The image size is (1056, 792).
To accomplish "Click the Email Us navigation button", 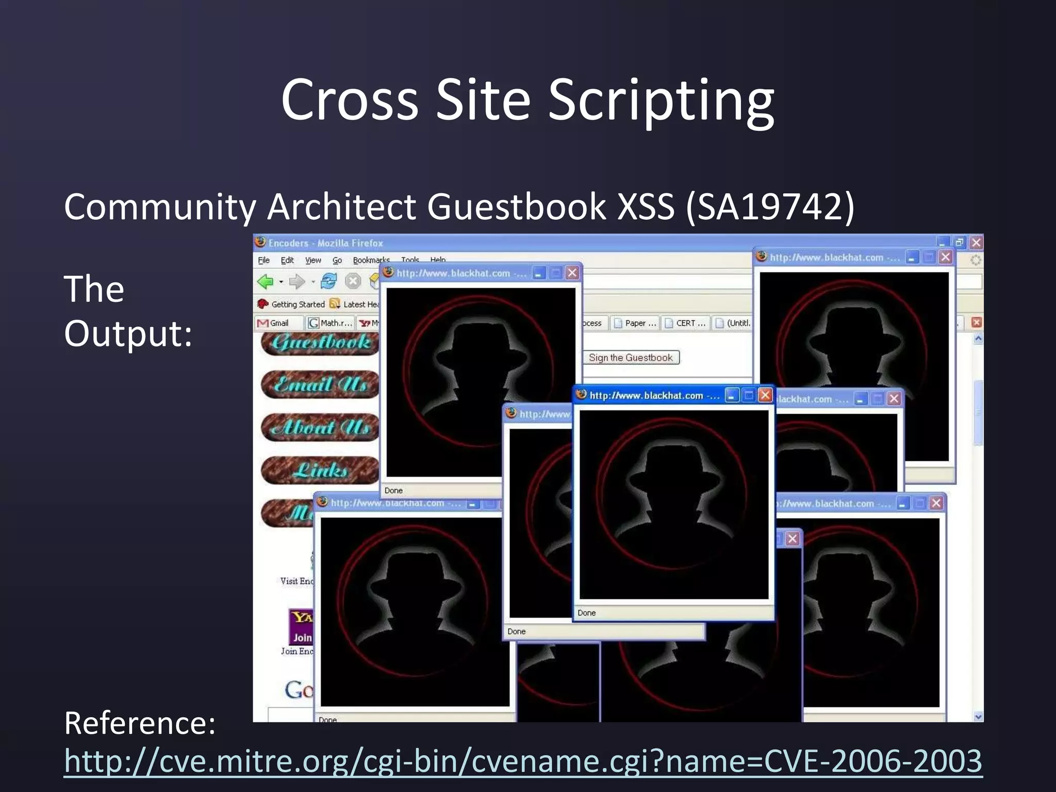I will (320, 384).
